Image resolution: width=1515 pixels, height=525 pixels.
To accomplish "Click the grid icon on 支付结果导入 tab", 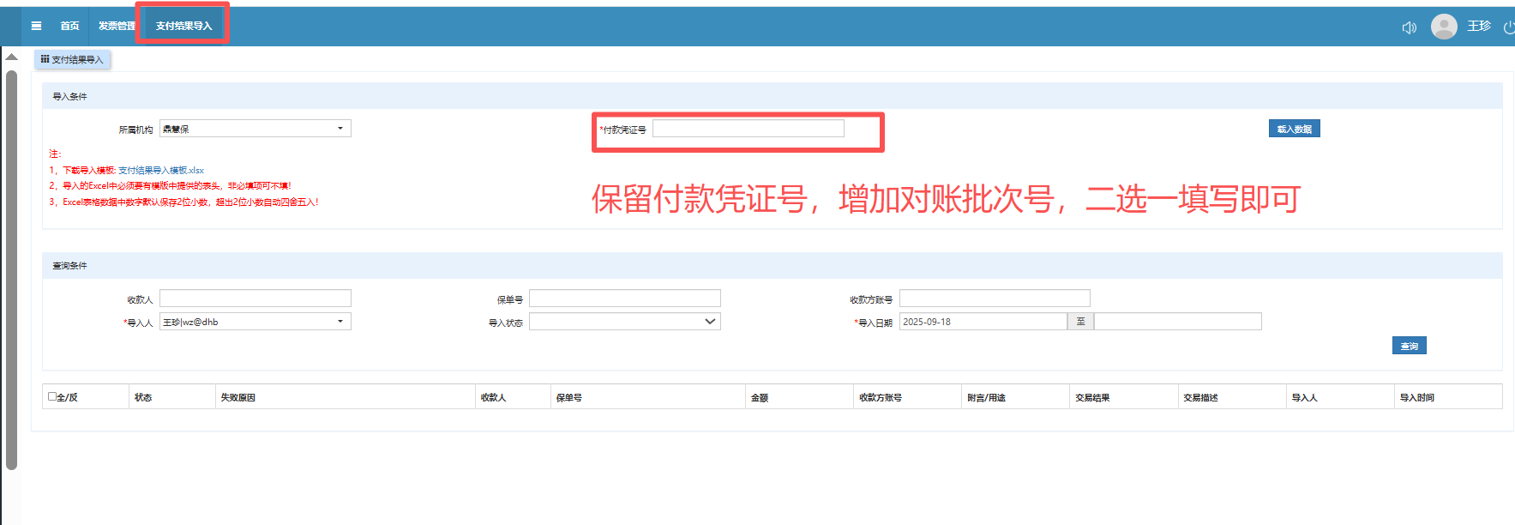I will 45,59.
